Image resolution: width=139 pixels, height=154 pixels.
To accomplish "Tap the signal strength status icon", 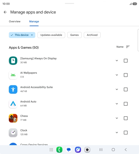I will [x=131, y=4].
